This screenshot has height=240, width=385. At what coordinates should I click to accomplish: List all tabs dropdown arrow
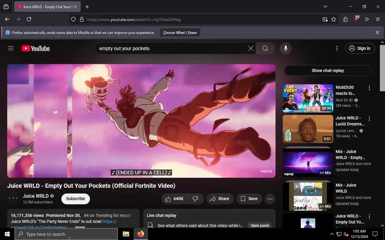[x=325, y=7]
